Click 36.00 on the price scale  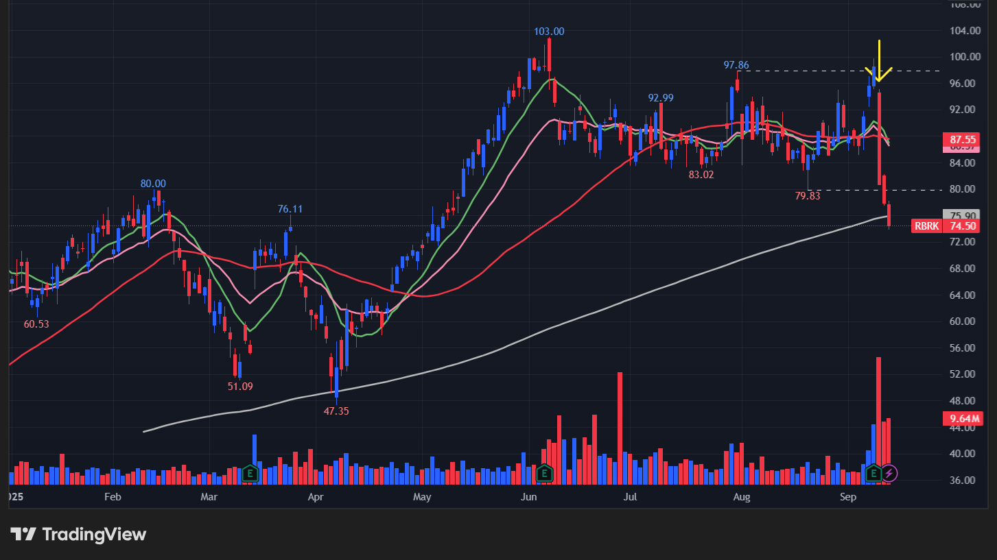[964, 480]
